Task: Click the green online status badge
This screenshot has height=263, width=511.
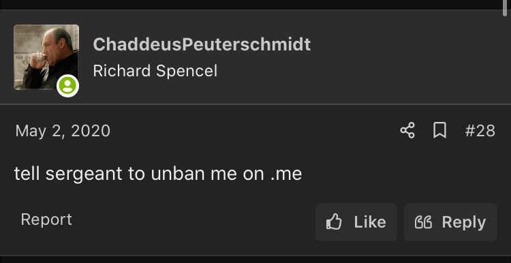Action: [x=67, y=86]
